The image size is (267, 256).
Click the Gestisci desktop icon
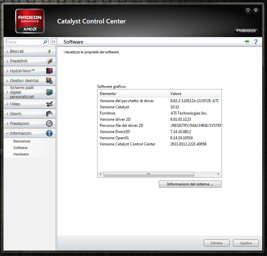tap(49, 80)
